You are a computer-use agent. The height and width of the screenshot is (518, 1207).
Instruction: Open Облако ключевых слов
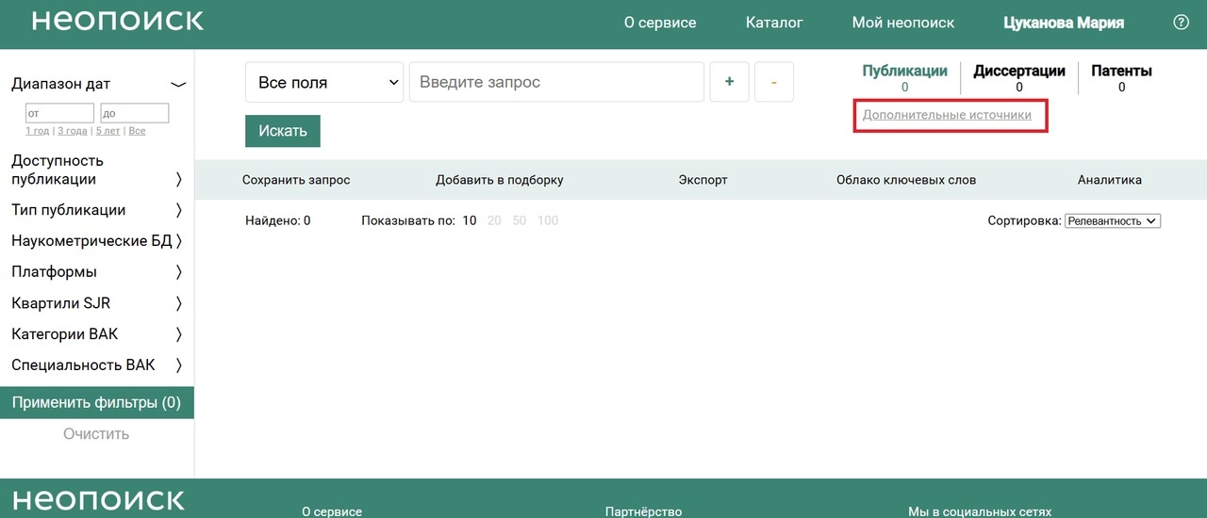(906, 180)
